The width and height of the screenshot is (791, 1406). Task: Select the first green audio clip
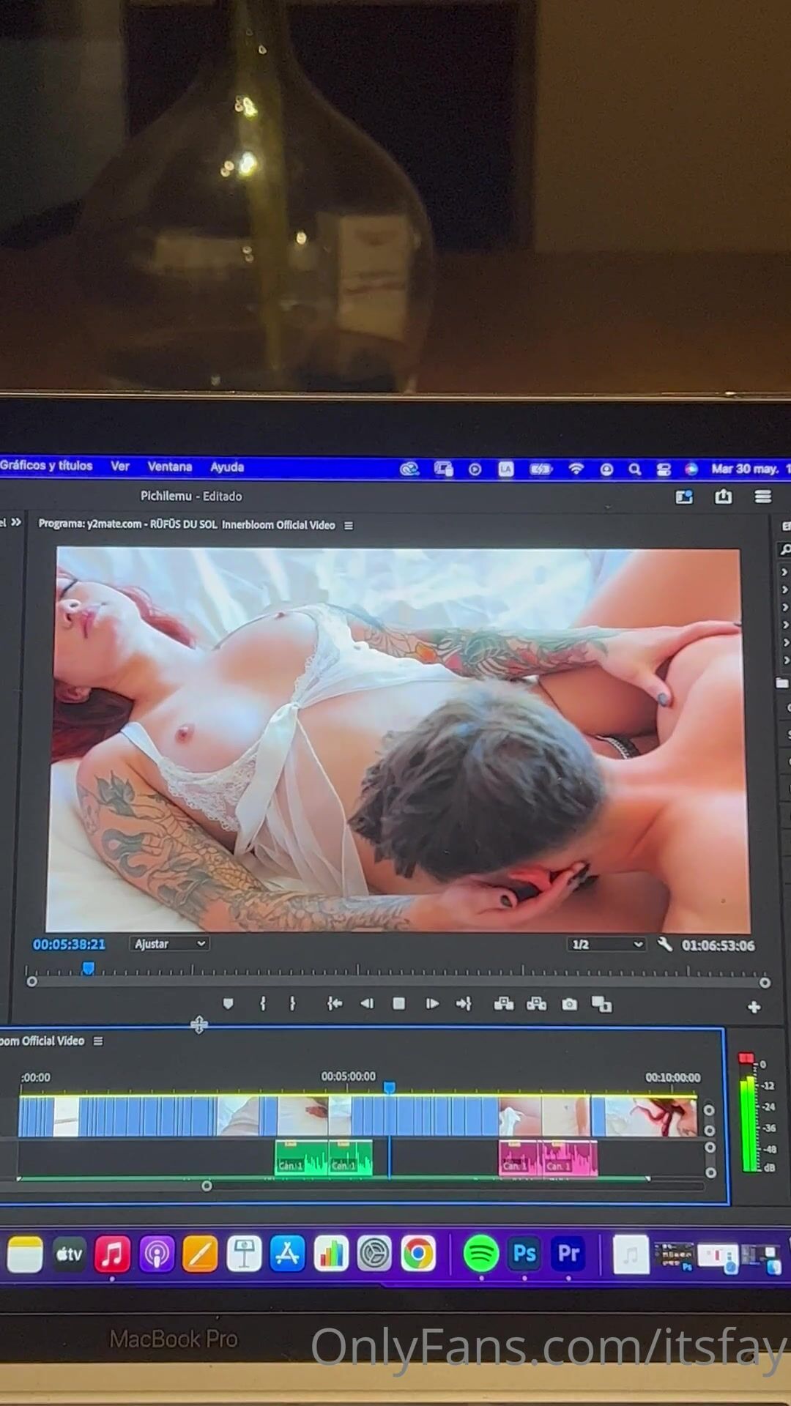[300, 1158]
